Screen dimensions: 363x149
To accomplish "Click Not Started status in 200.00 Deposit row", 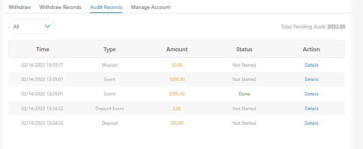I will [244, 123].
